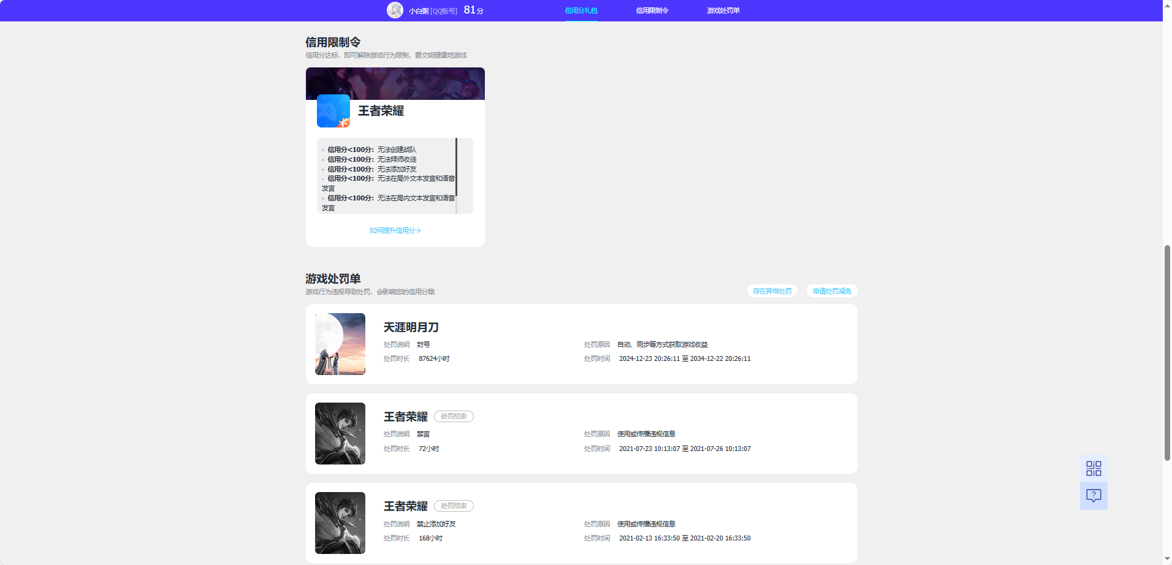The image size is (1172, 565).
Task: Click the 处罚结束 tag on bottom card
Action: point(454,506)
